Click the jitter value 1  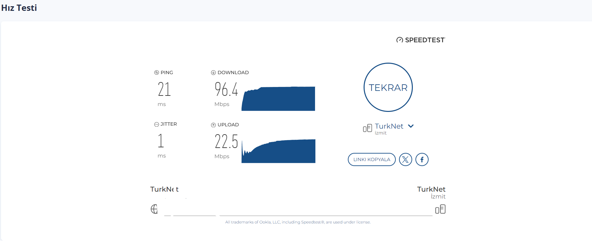pyautogui.click(x=160, y=141)
